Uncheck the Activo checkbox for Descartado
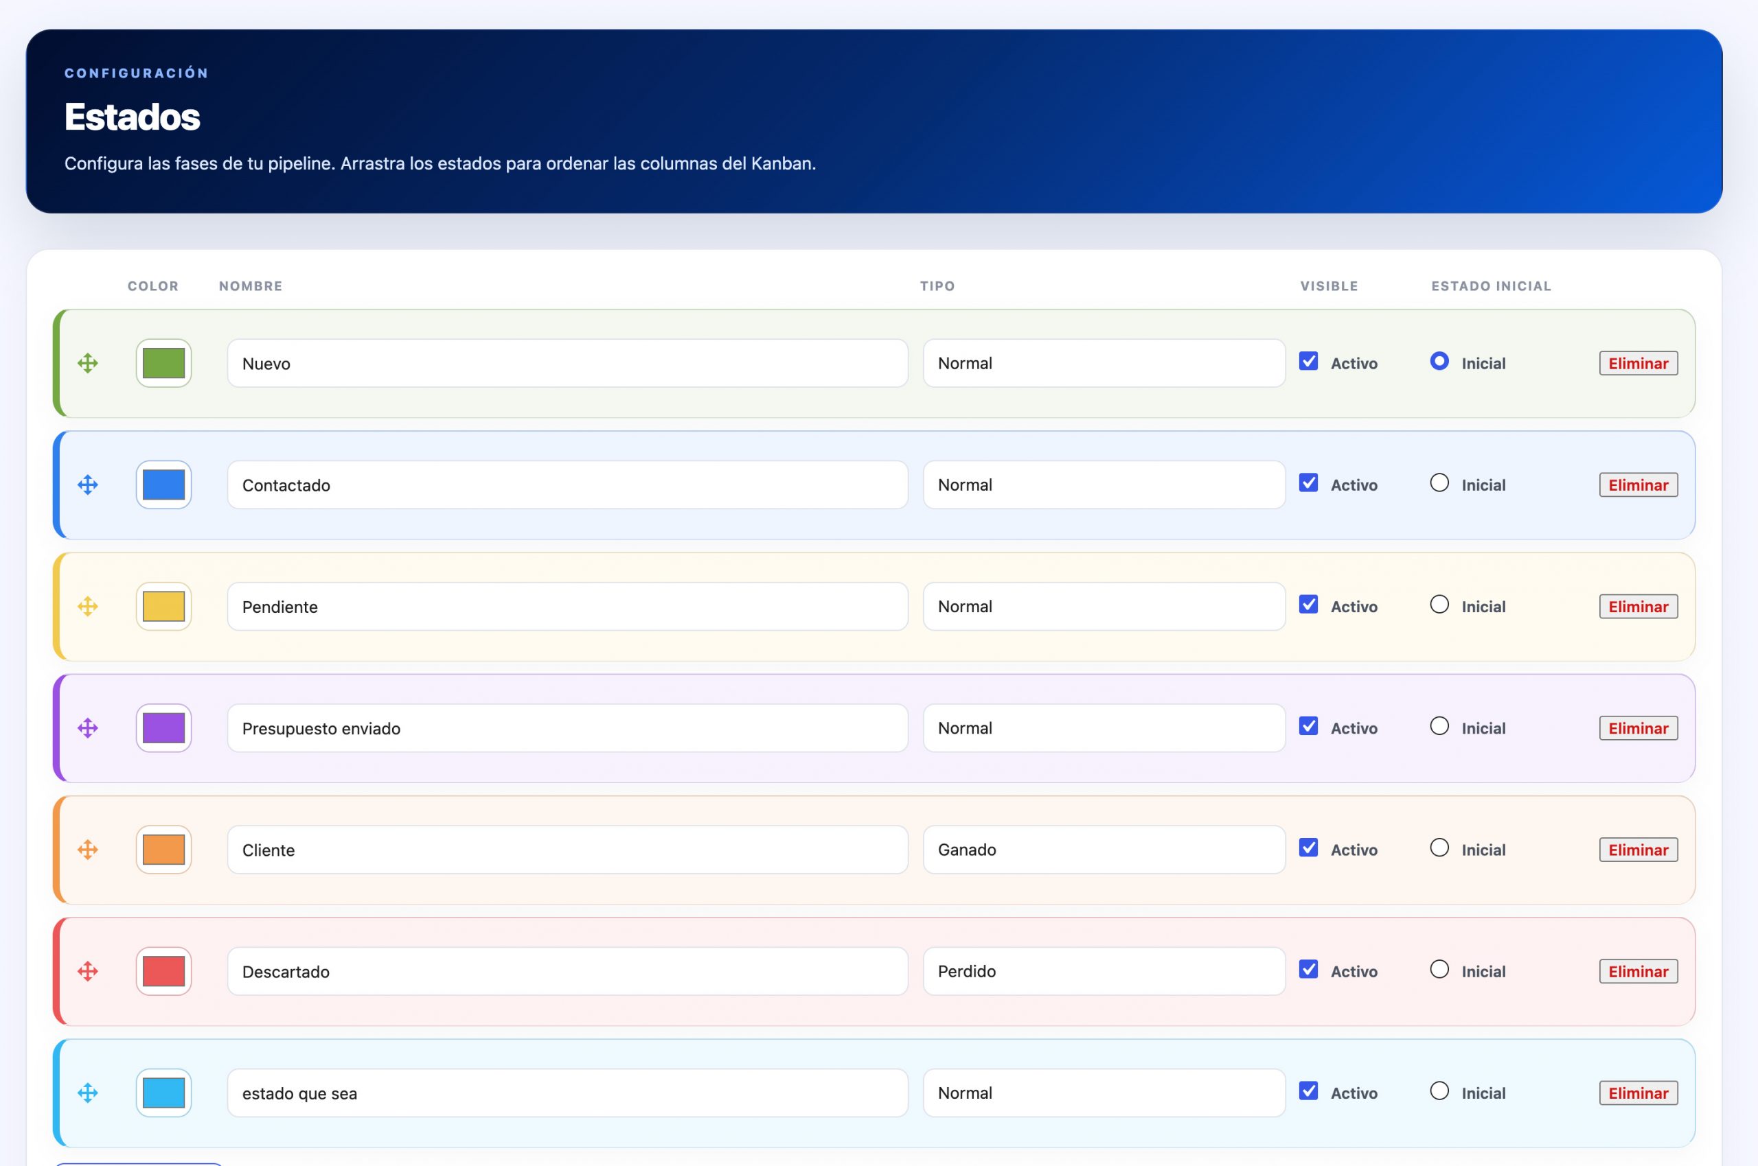Viewport: 1758px width, 1166px height. click(x=1309, y=969)
